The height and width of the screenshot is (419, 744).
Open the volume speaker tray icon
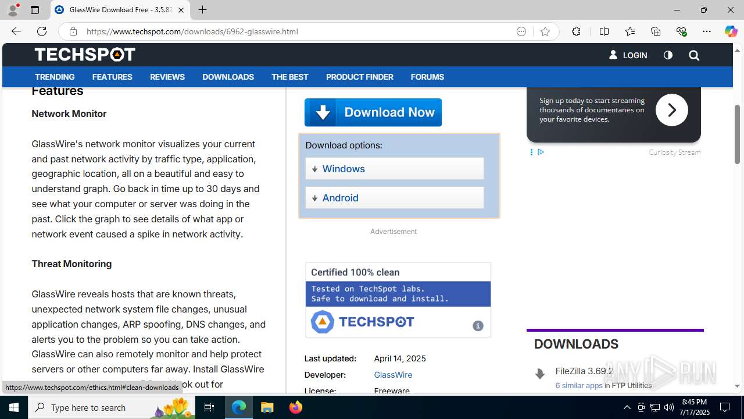pos(669,407)
